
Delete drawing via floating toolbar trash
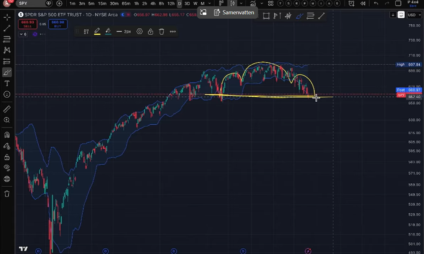162,31
